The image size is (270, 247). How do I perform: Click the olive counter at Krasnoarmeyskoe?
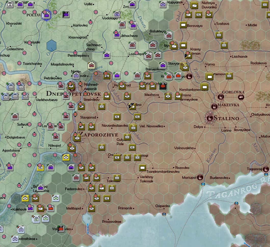(178, 96)
